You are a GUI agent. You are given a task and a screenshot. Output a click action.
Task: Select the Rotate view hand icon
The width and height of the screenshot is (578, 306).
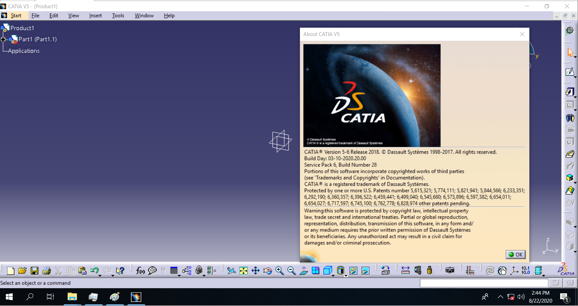pyautogui.click(x=267, y=271)
